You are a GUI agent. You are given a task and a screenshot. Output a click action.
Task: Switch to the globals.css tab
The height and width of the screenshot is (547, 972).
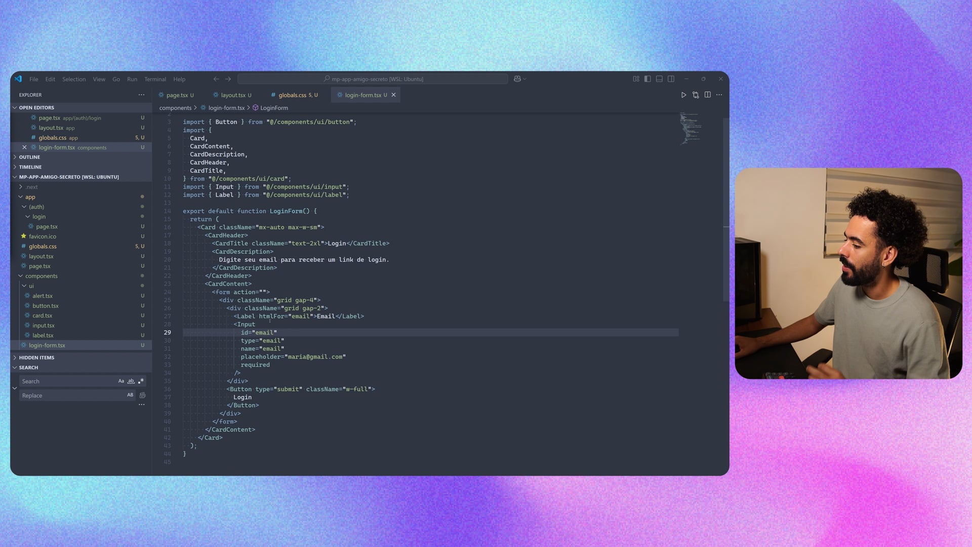pyautogui.click(x=292, y=95)
